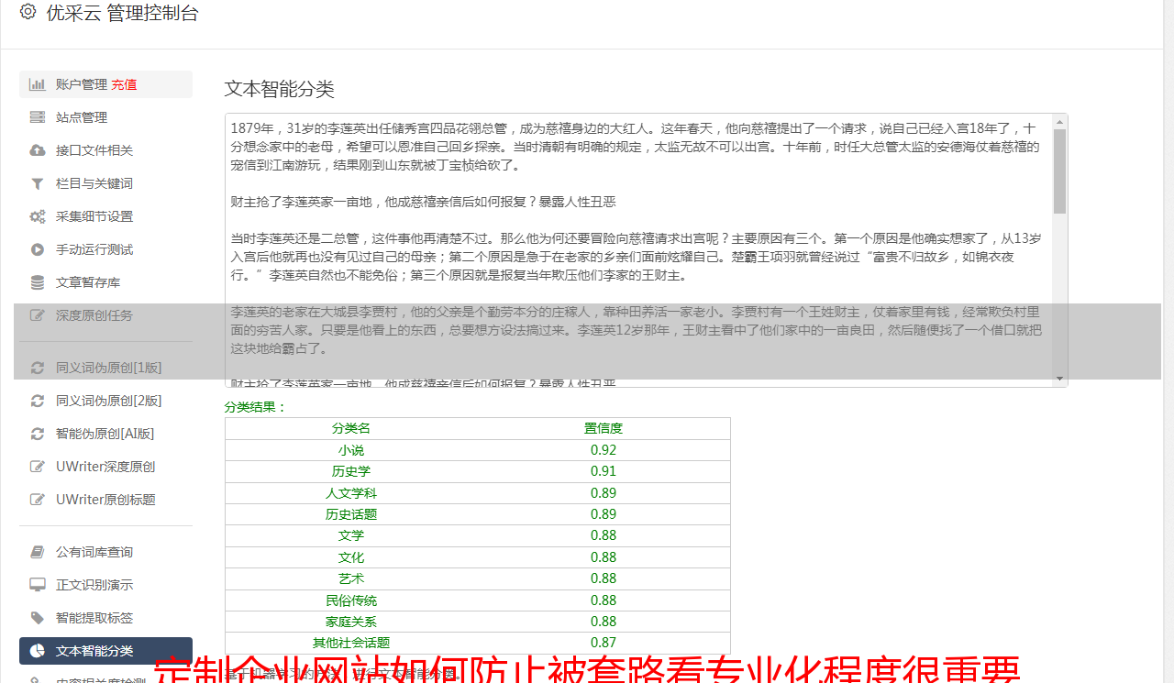Click the 文本智能分类 page heading
Screen dimensions: 1174x683
click(280, 89)
